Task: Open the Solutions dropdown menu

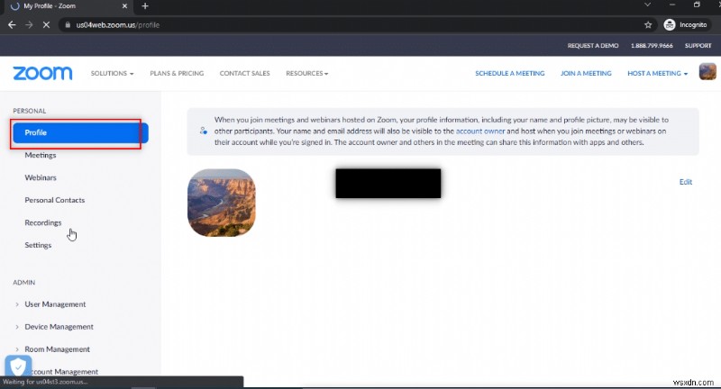Action: (x=112, y=74)
